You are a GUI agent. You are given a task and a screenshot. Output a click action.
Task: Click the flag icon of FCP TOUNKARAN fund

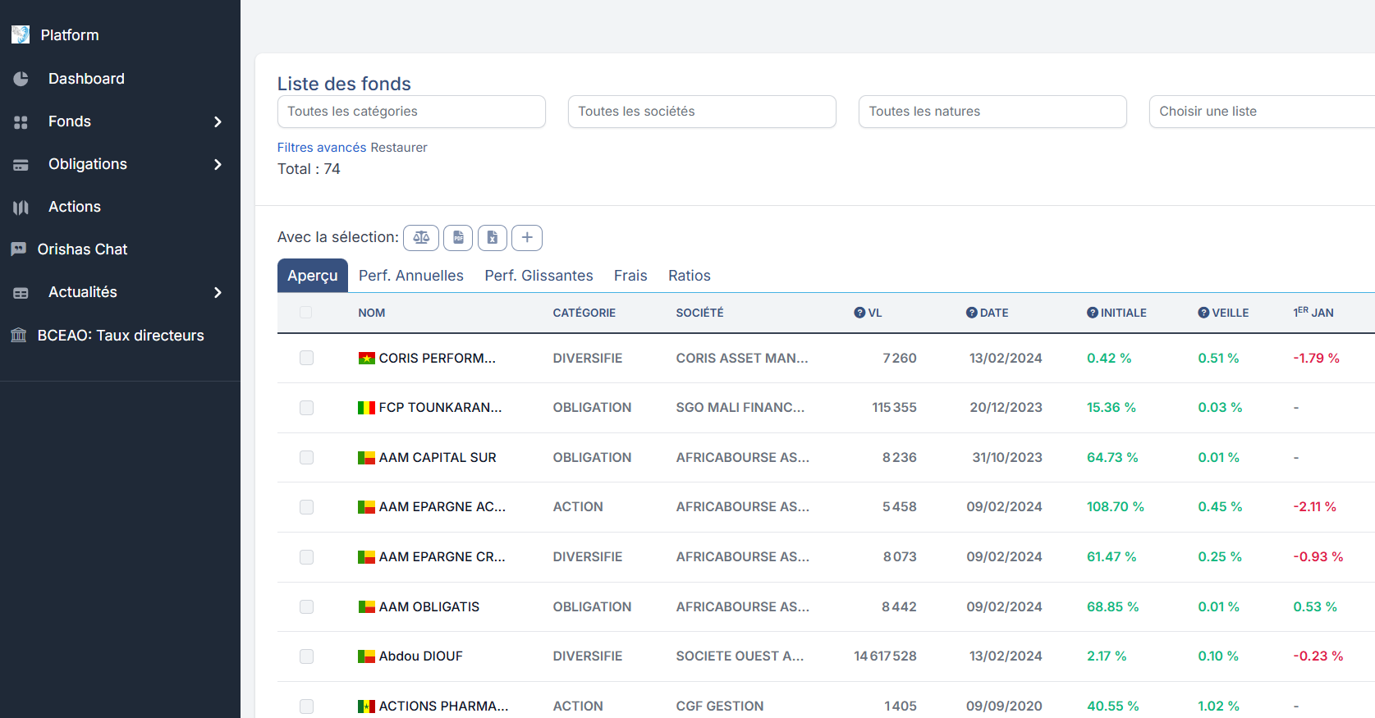[367, 408]
